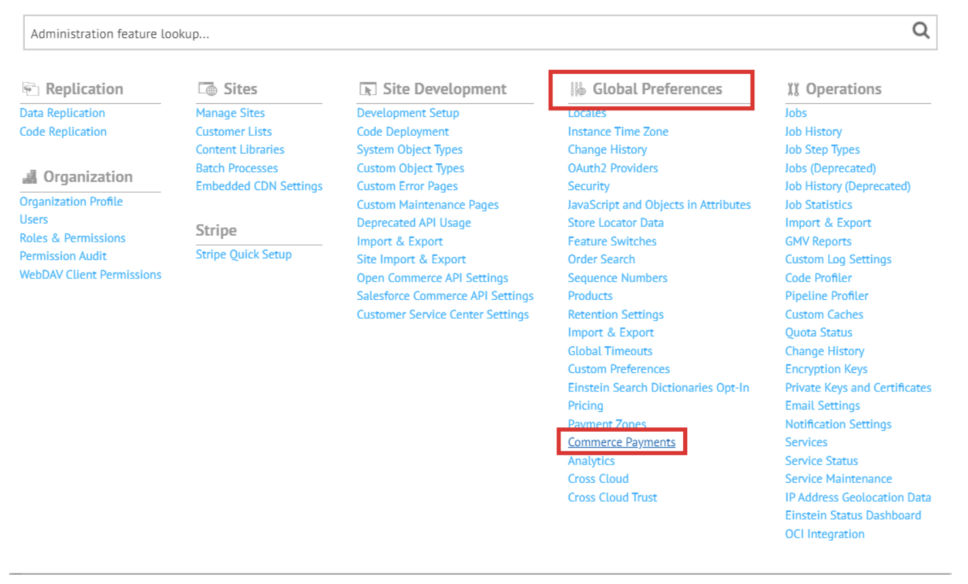Click the Organization section icon
Viewport: 968px width, 584px height.
(x=29, y=176)
